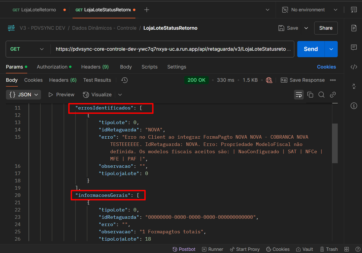The width and height of the screenshot is (362, 253).
Task: Open the Cookies link
Action: point(326,67)
